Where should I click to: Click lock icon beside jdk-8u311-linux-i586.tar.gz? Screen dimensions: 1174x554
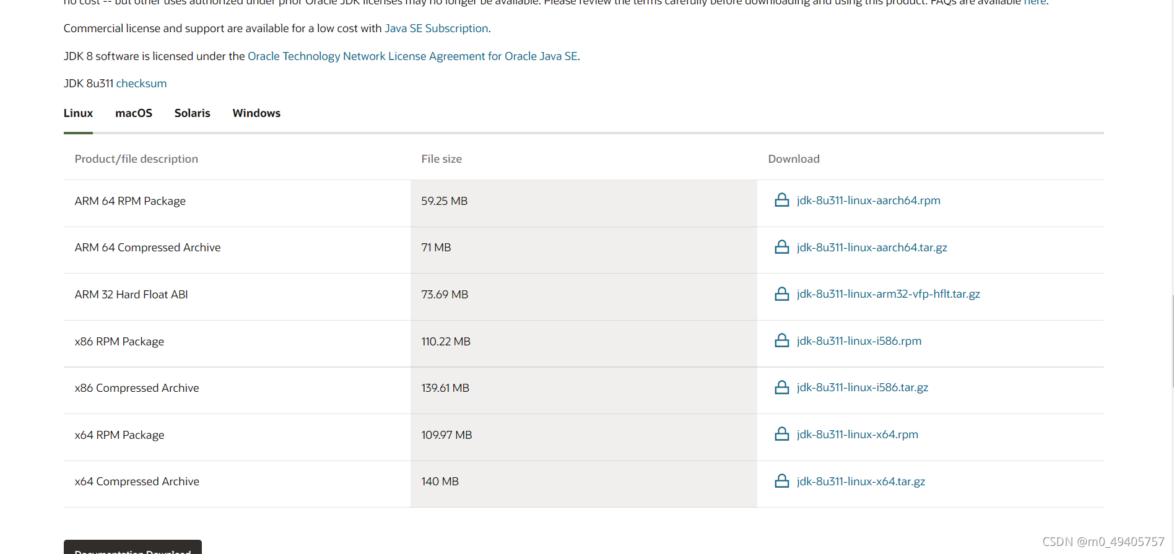pyautogui.click(x=782, y=387)
